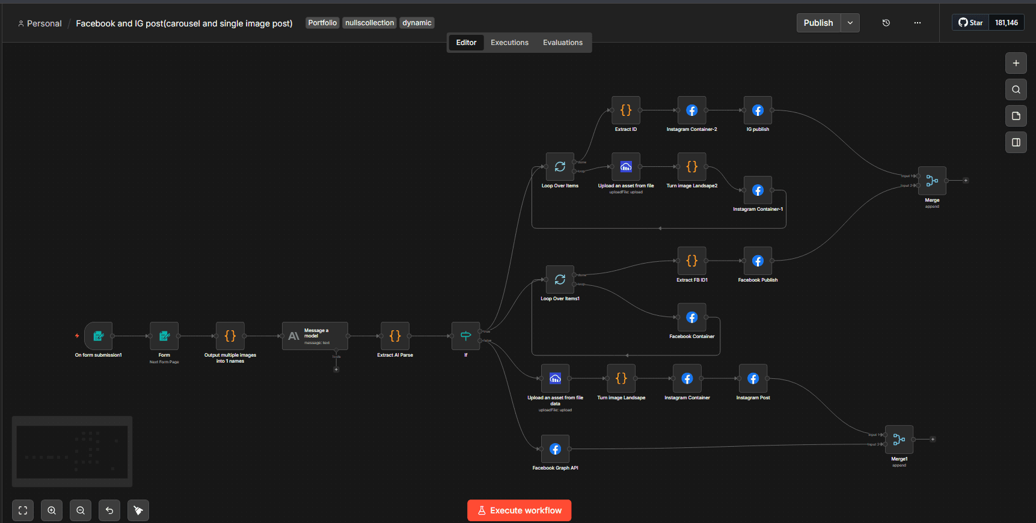
Task: Fit workflow to view
Action: point(23,510)
